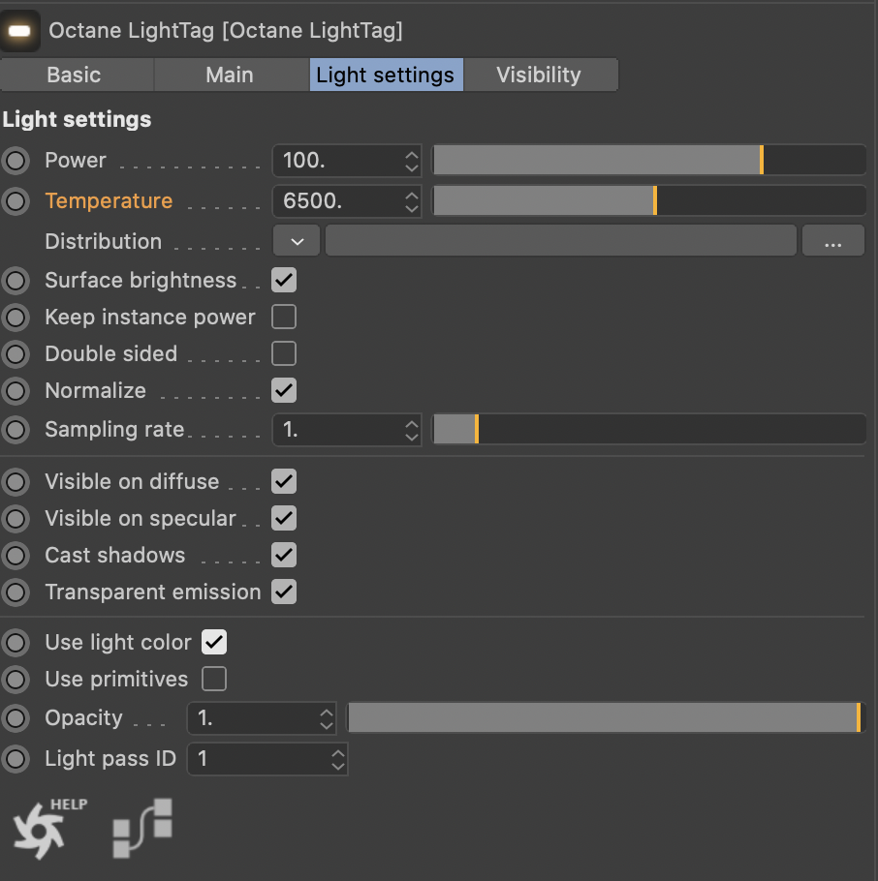The width and height of the screenshot is (878, 881).
Task: Disable the Surface brightness checkbox
Action: (284, 281)
